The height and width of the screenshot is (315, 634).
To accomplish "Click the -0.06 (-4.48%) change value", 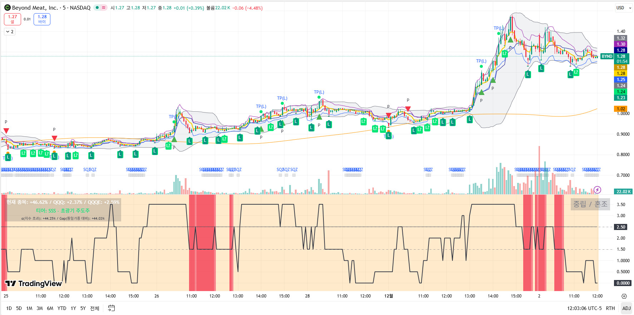I will [247, 8].
